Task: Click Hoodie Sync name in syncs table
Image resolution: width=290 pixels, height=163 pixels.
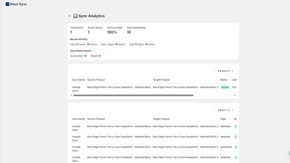Action: click(76, 89)
